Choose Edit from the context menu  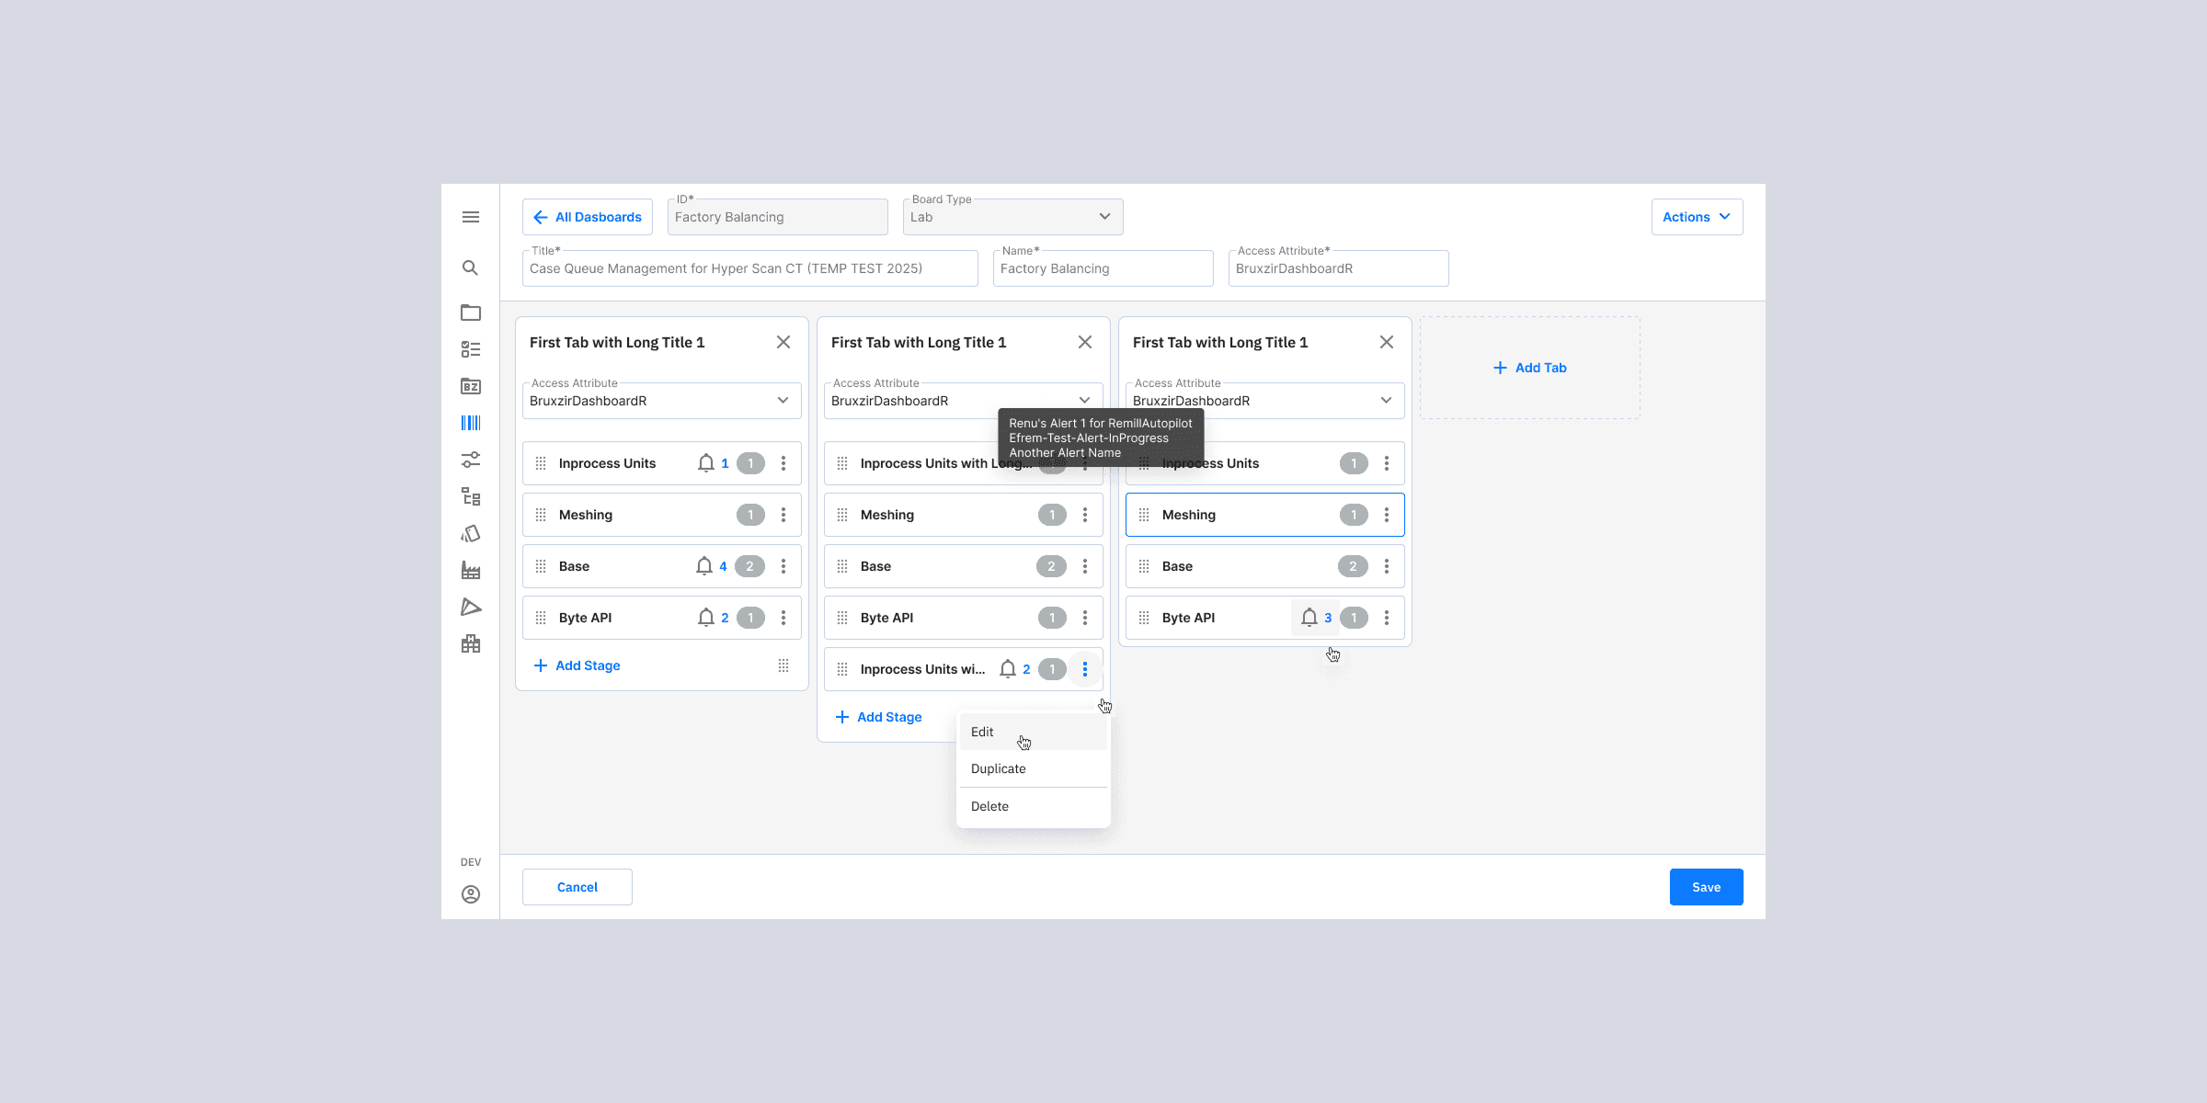coord(982,732)
